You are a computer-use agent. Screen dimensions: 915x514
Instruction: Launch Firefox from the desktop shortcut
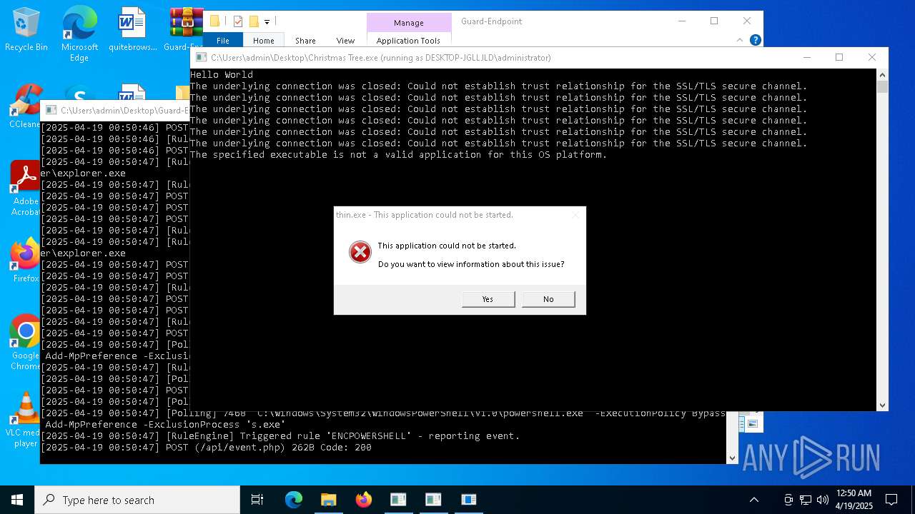pos(26,261)
